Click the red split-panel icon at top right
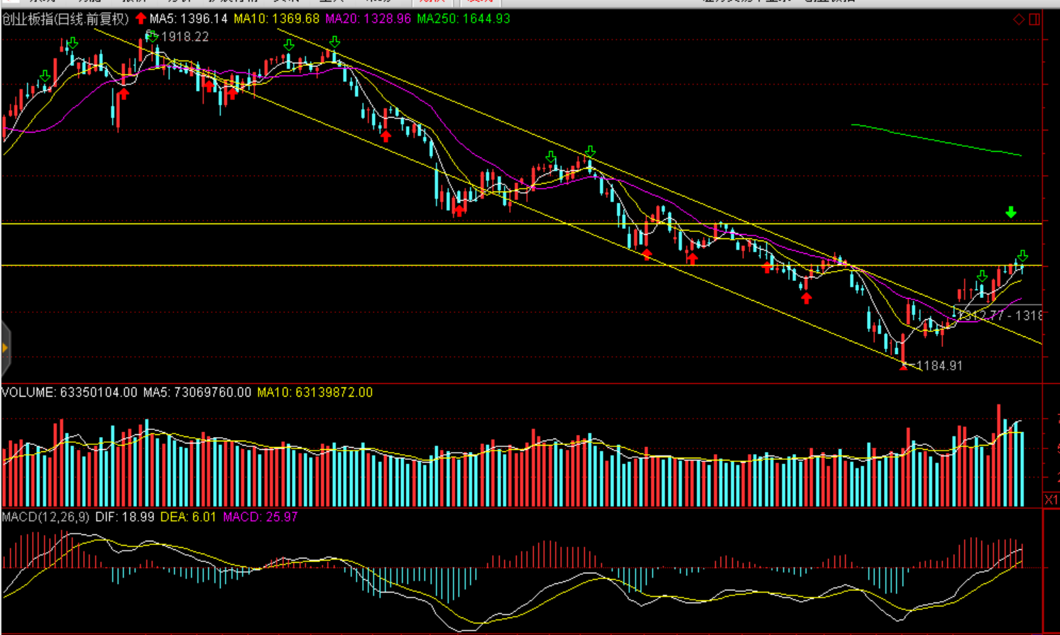This screenshot has height=635, width=1060. (1034, 19)
